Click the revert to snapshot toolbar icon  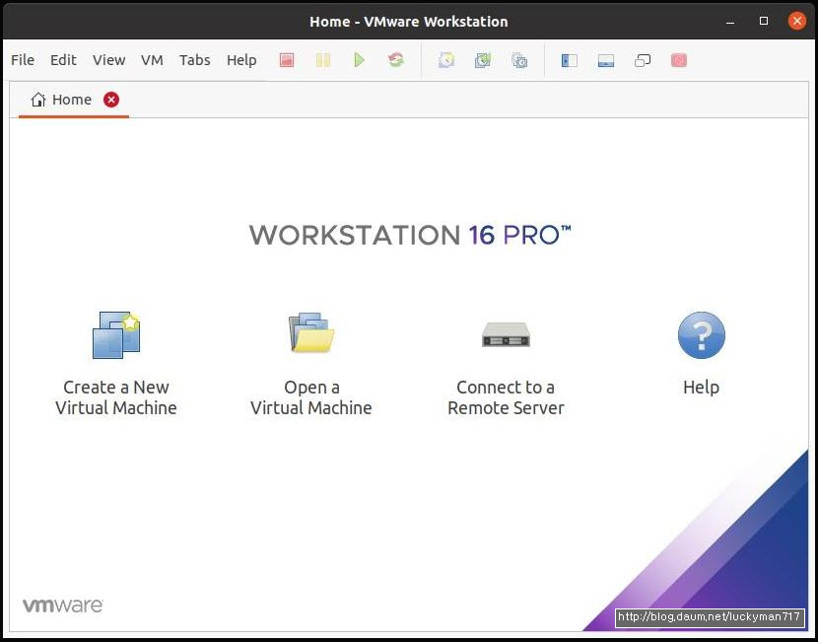click(483, 60)
